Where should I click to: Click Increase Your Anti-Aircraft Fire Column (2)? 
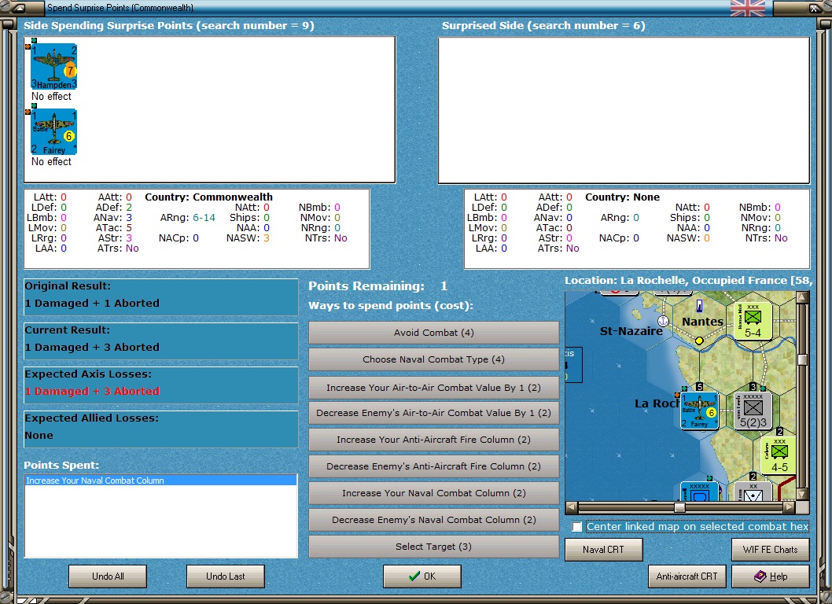[433, 440]
